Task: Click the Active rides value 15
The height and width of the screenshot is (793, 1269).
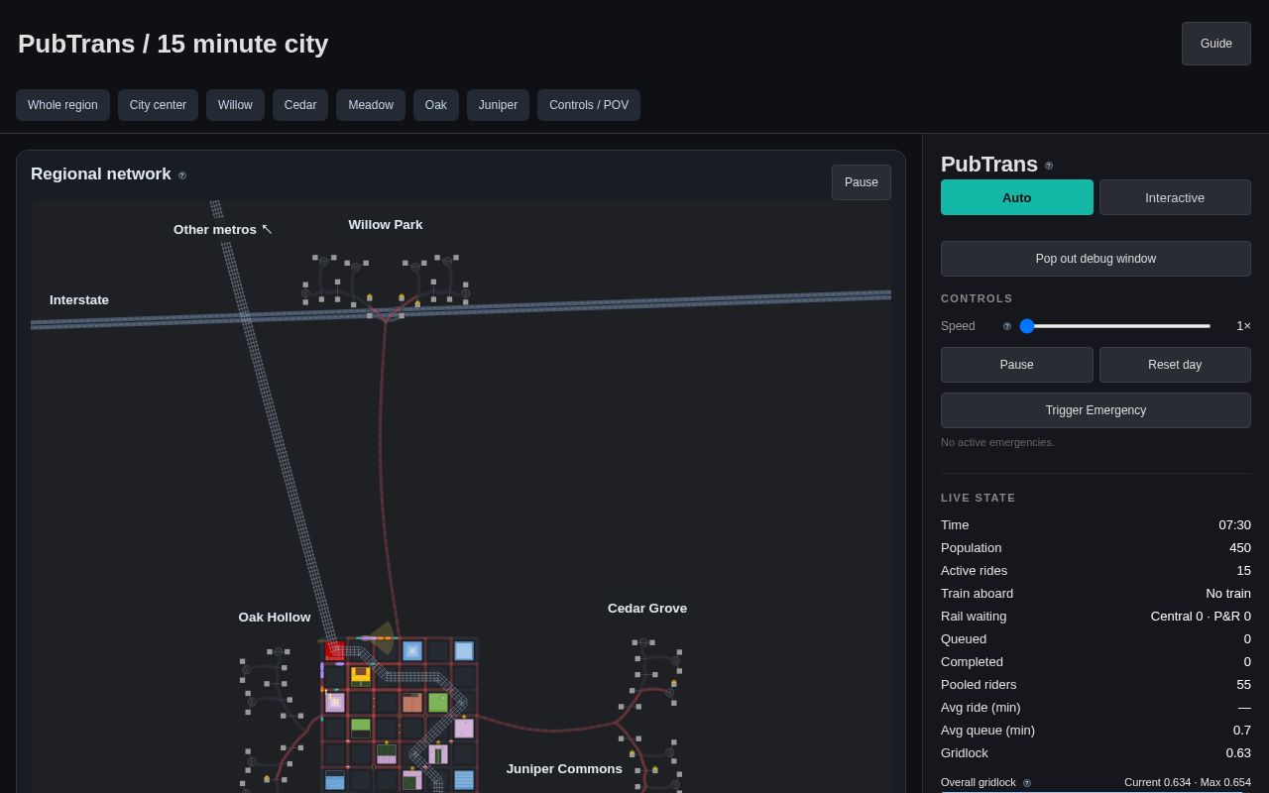Action: (x=1243, y=571)
